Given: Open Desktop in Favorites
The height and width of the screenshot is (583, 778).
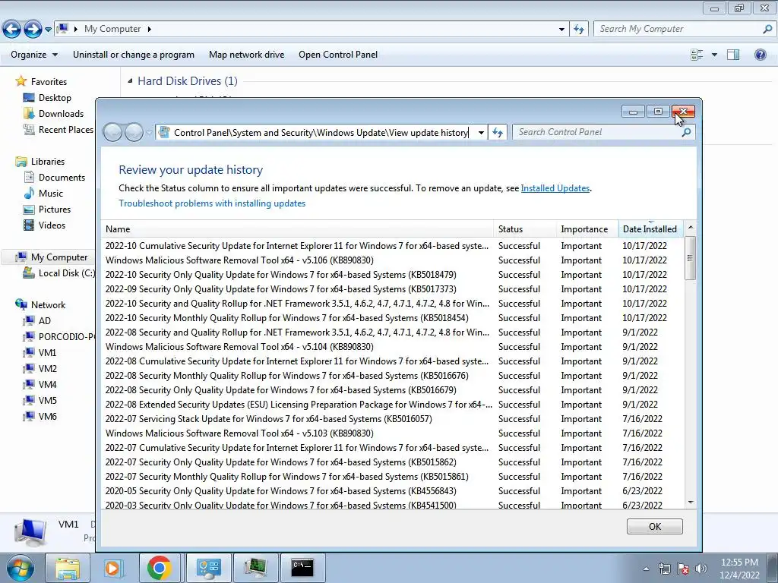Looking at the screenshot, I should click(55, 98).
